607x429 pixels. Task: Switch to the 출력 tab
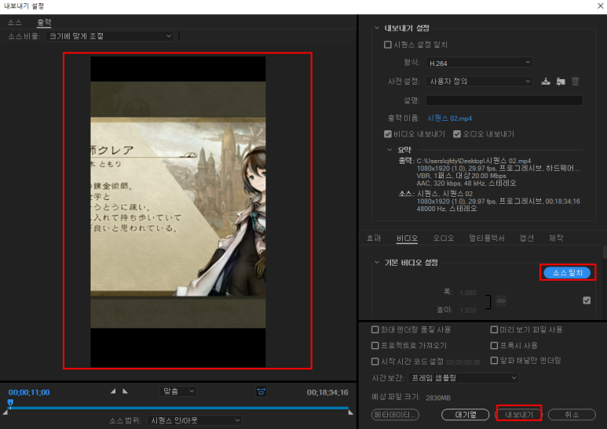click(44, 23)
